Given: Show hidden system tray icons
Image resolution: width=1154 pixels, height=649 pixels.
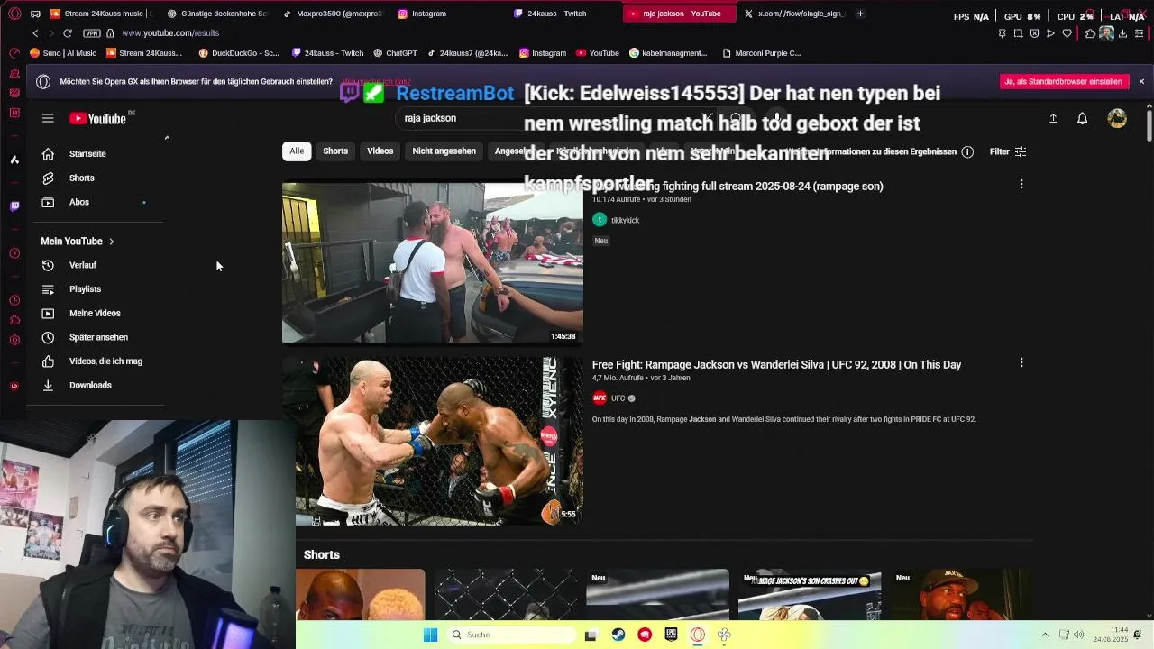Looking at the screenshot, I should pos(1045,635).
